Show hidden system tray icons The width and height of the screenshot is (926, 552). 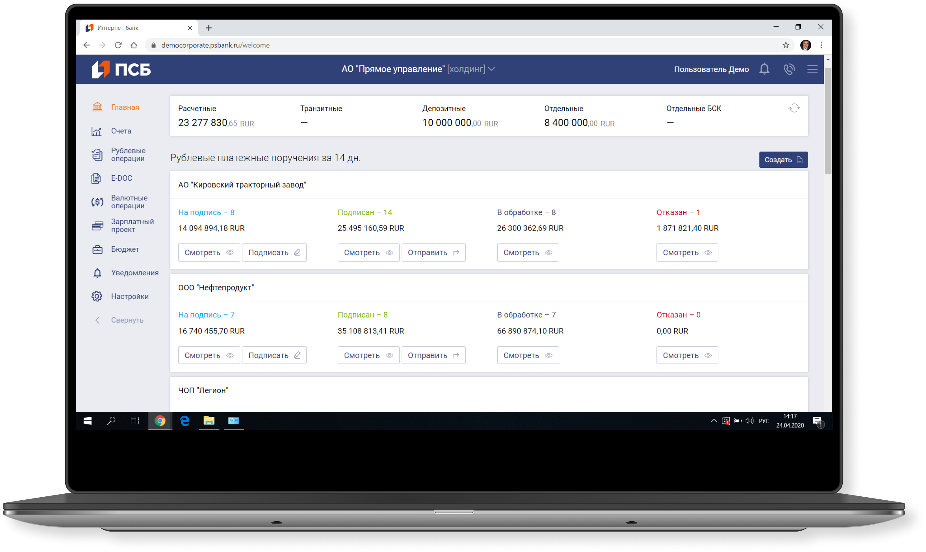(x=714, y=421)
